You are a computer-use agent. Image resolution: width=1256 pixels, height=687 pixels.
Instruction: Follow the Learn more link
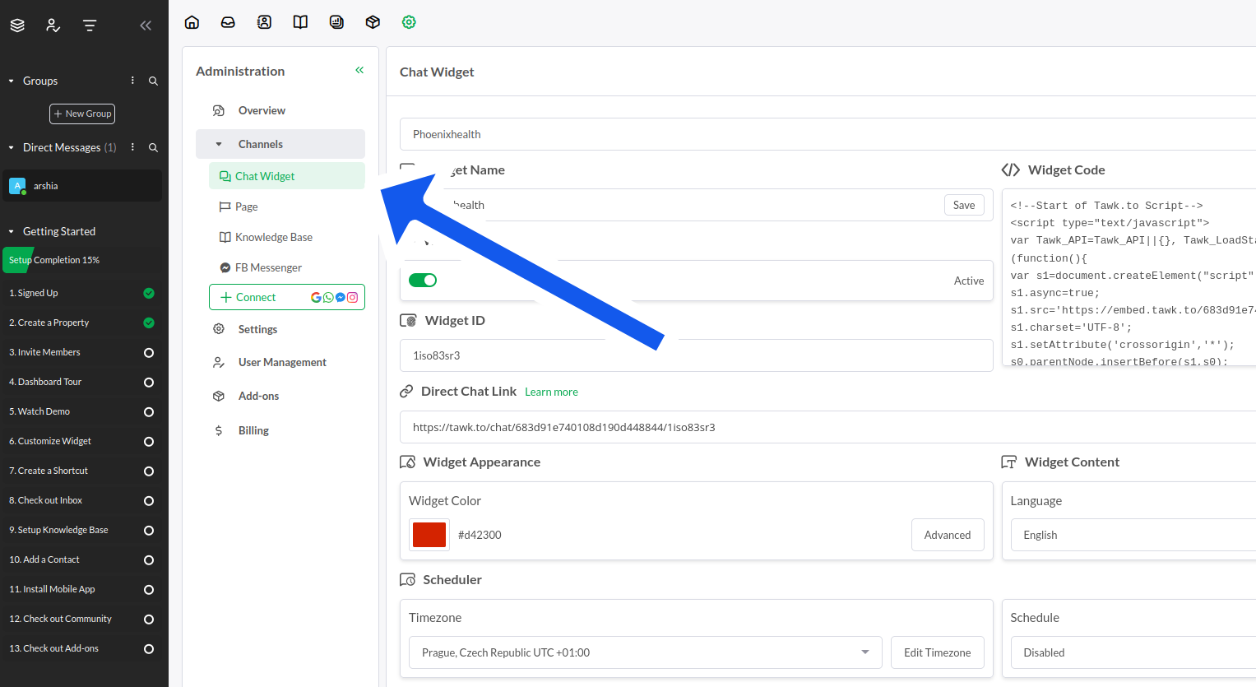(x=551, y=392)
